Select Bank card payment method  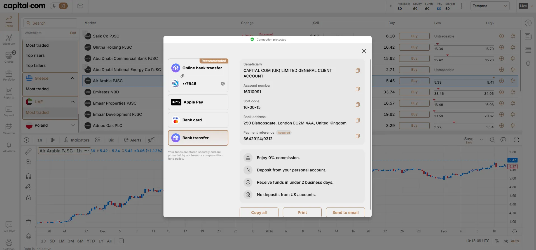point(198,120)
